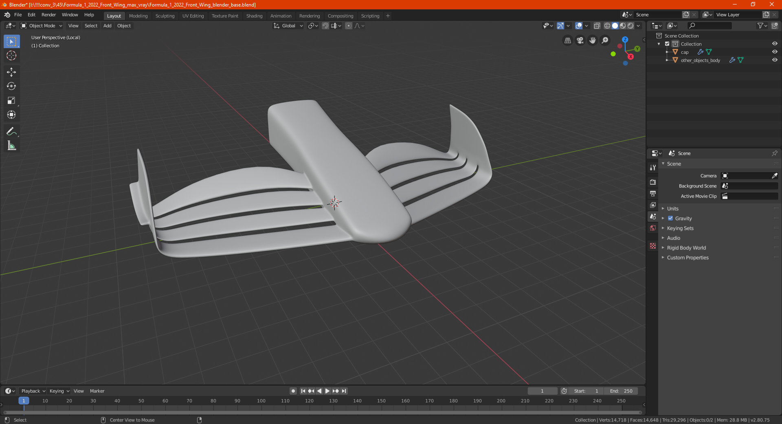The height and width of the screenshot is (424, 782).
Task: Switch to camera view icon
Action: point(580,40)
